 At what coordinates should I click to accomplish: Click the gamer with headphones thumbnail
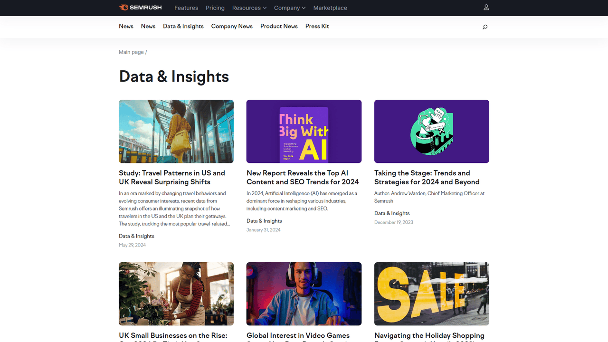pyautogui.click(x=304, y=294)
